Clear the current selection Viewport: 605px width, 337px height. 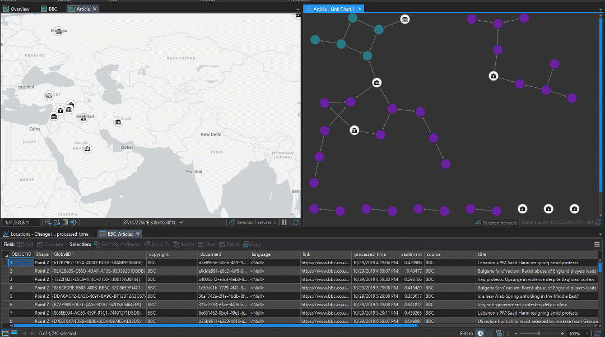[207, 245]
